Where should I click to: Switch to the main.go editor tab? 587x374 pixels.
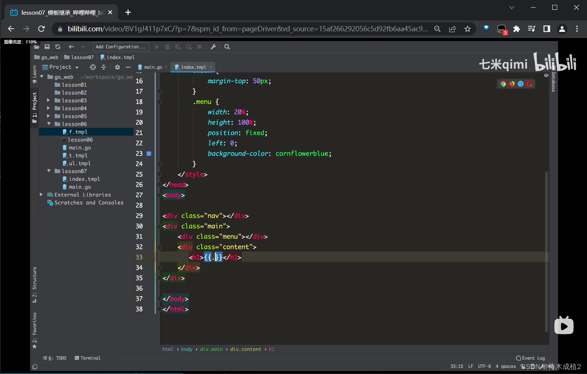153,67
